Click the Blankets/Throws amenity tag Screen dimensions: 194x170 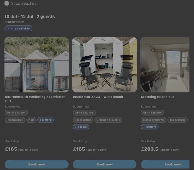coord(153,120)
